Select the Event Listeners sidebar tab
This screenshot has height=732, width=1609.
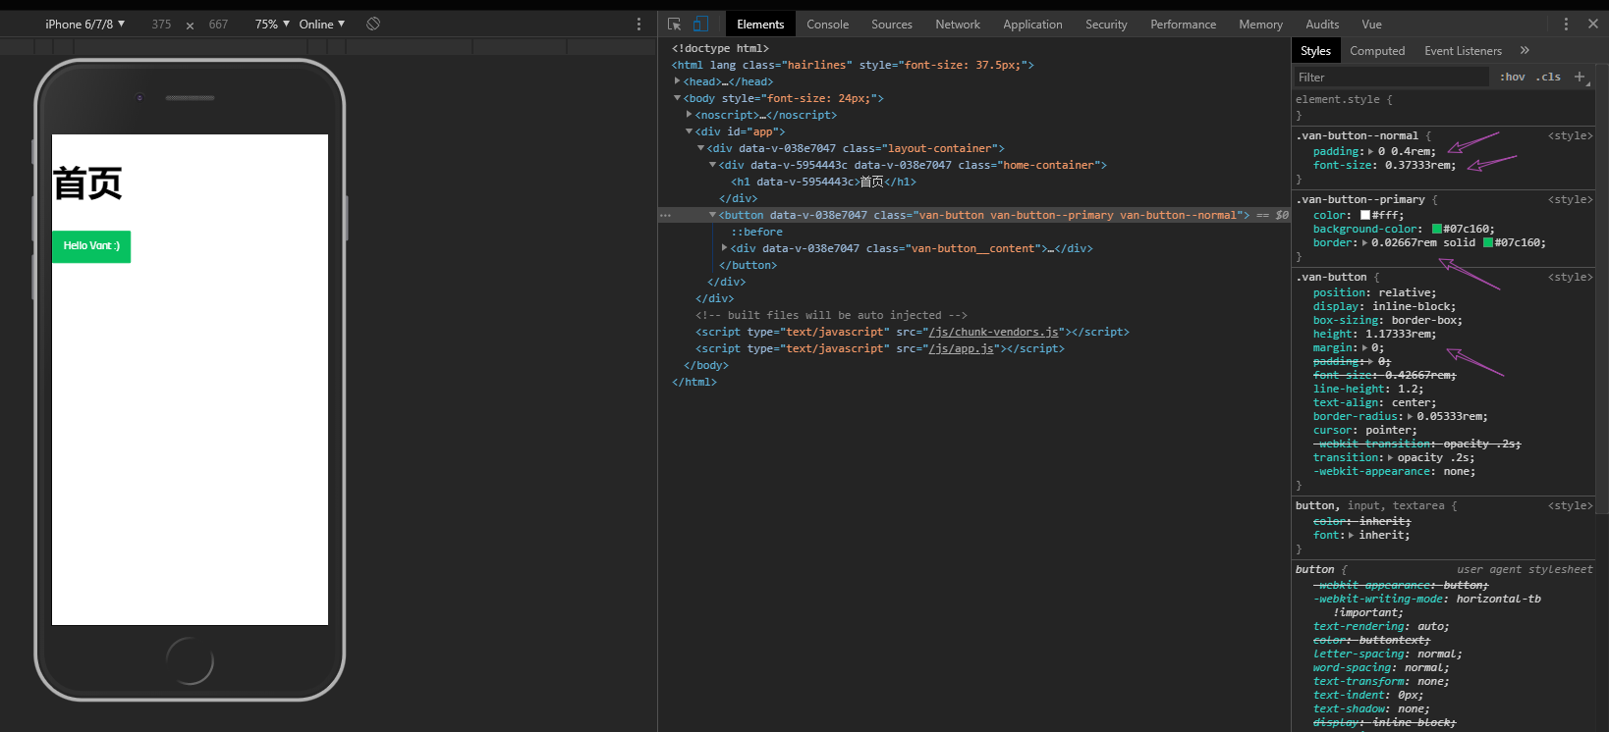pyautogui.click(x=1463, y=51)
